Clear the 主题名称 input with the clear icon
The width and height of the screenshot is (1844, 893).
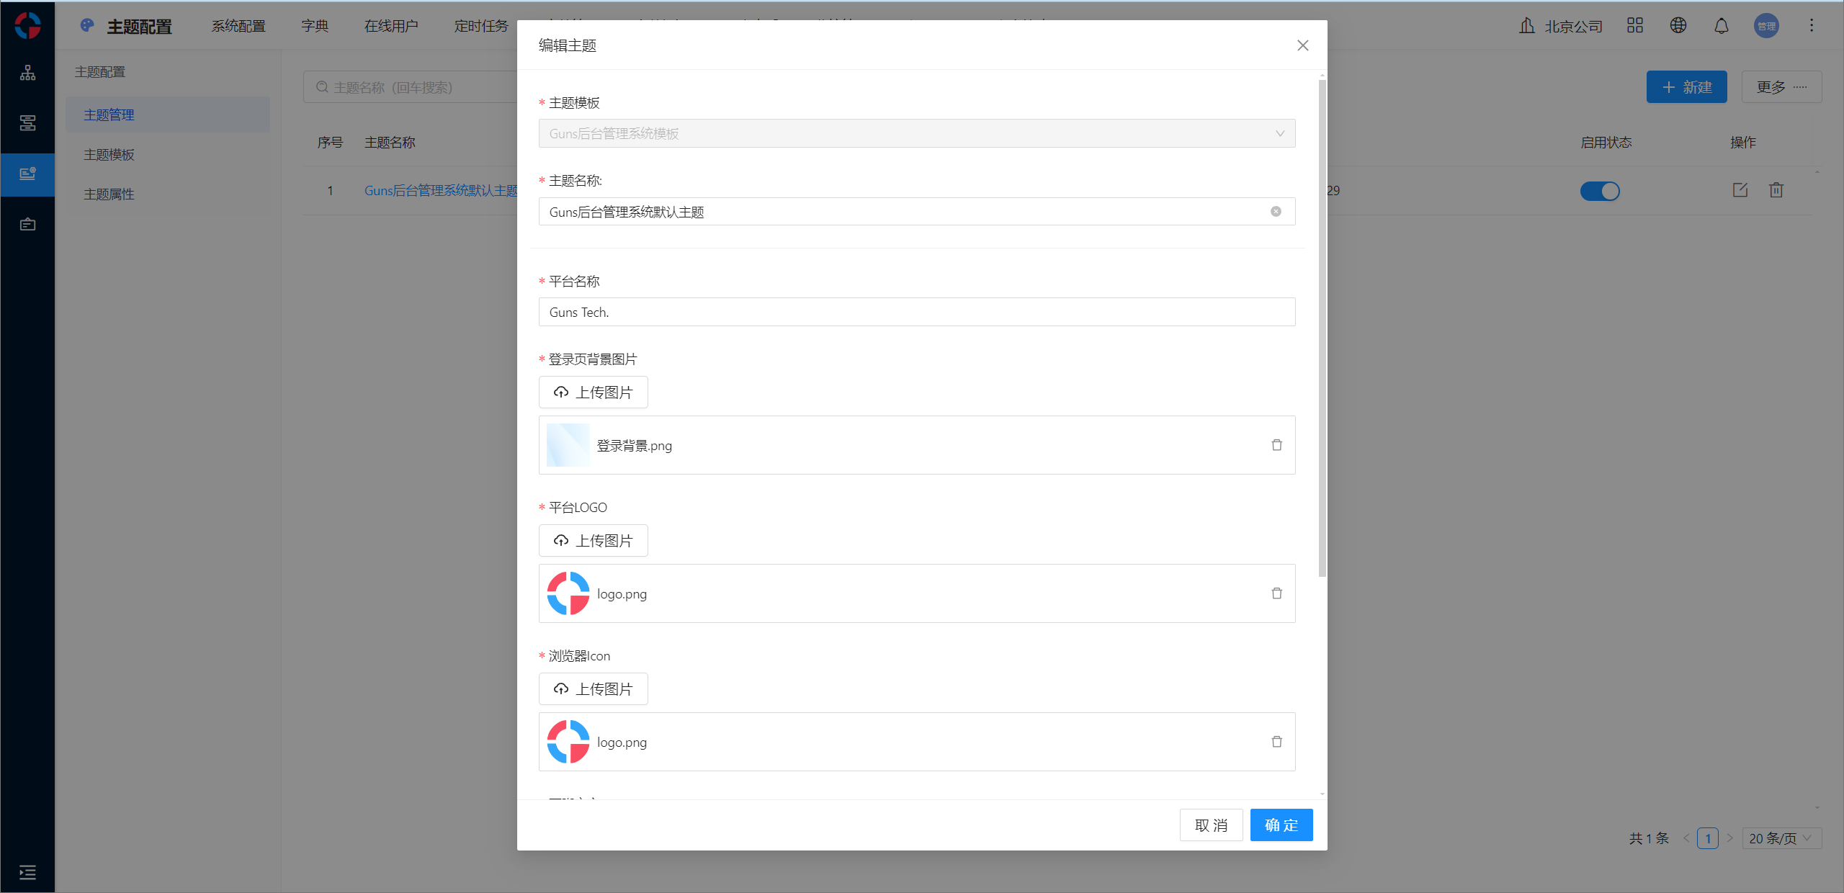point(1276,211)
